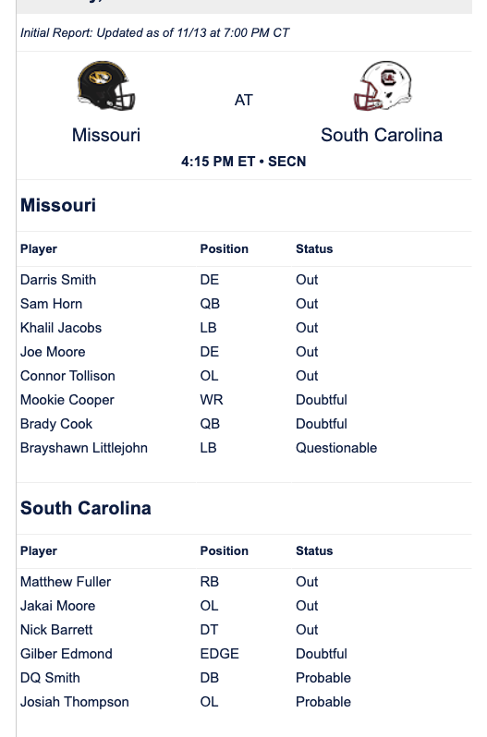Click Player column header in Missouri table
Viewport: 487px width, 737px height.
pyautogui.click(x=39, y=248)
